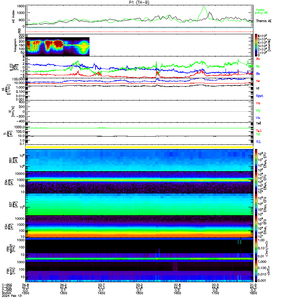The height and width of the screenshot is (301, 282).
Task: Click the red "Ne" legend label
Action: click(x=258, y=81)
